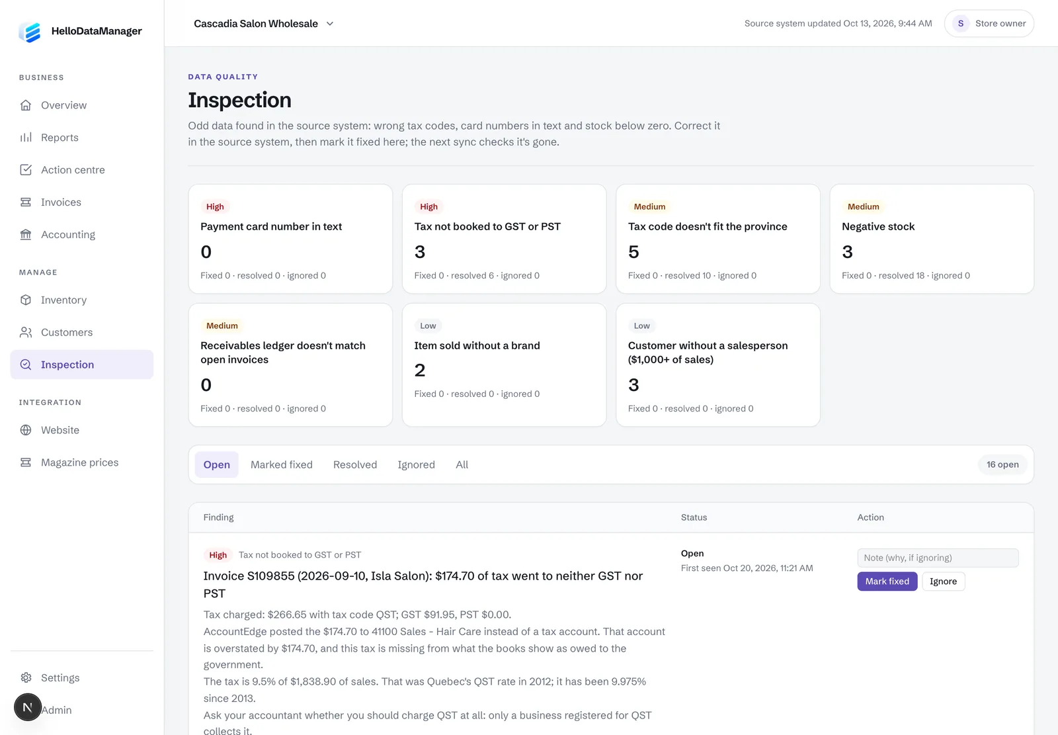The image size is (1058, 735).
Task: Click the Source system updated timestamp
Action: click(838, 23)
